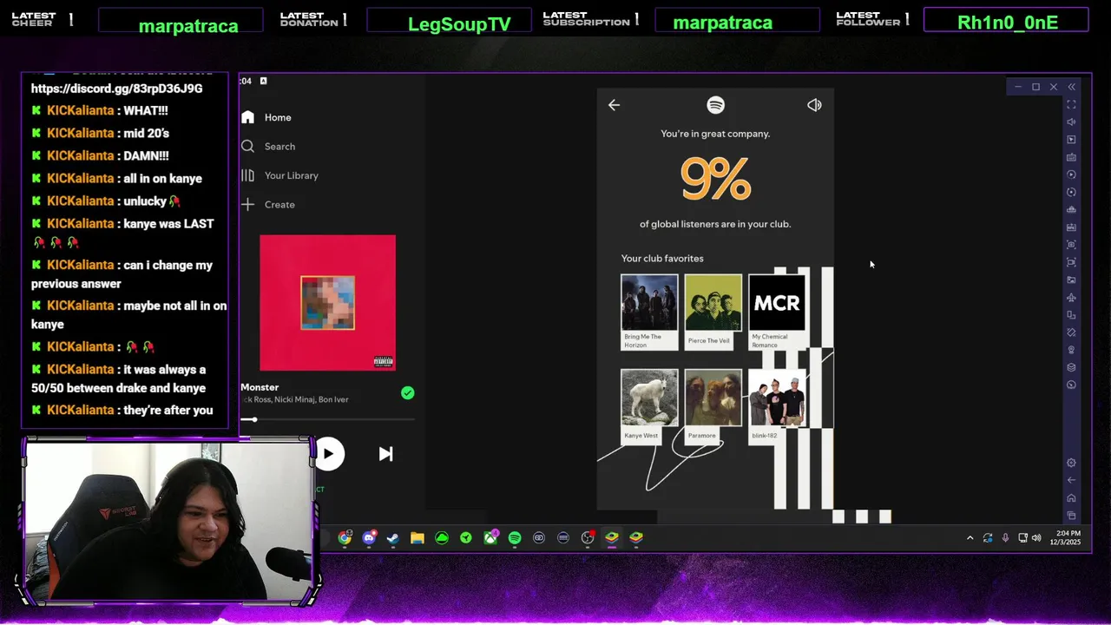Expand the system tray hidden icons chevron
The image size is (1111, 625).
click(970, 538)
